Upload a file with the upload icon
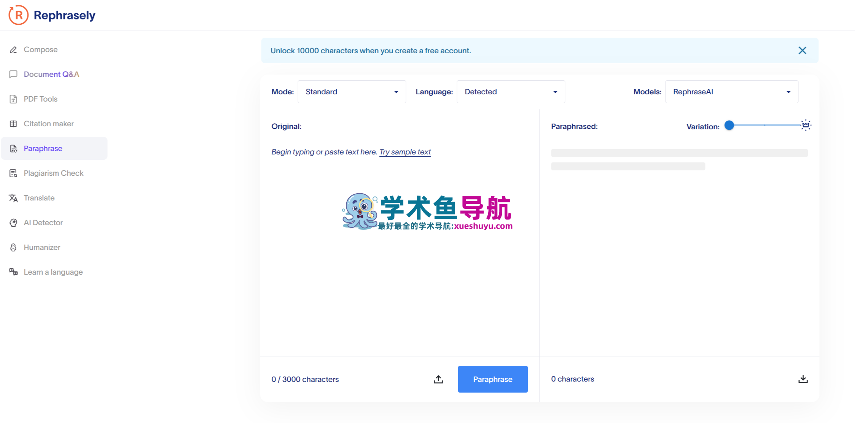This screenshot has height=423, width=855. [438, 379]
